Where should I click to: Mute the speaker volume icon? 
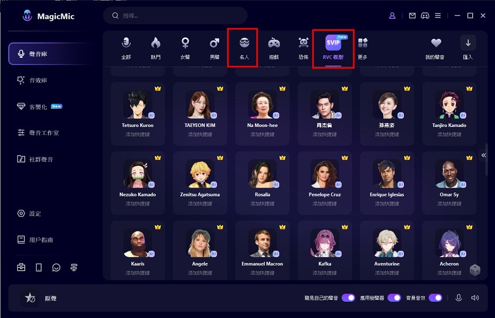[x=475, y=298]
